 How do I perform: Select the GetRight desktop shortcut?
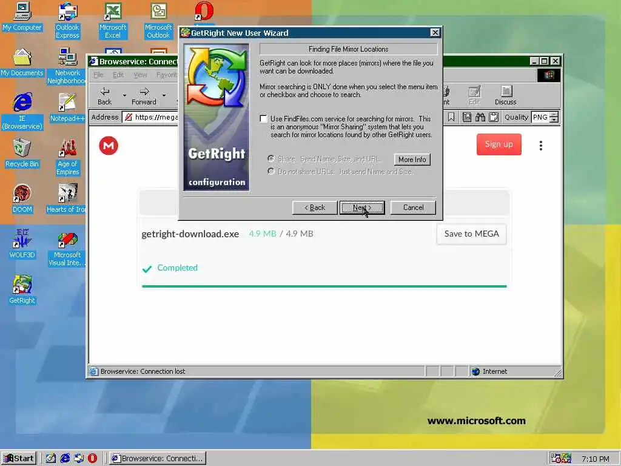22,289
